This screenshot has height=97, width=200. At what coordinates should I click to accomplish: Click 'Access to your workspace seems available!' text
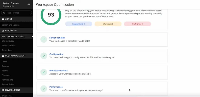coord(70,74)
